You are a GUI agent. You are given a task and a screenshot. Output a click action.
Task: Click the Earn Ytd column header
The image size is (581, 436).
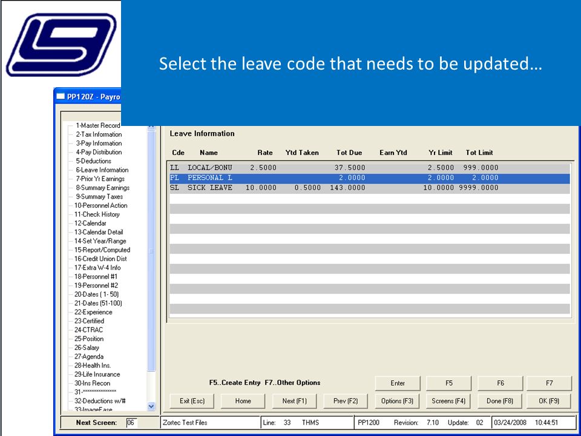tap(393, 153)
